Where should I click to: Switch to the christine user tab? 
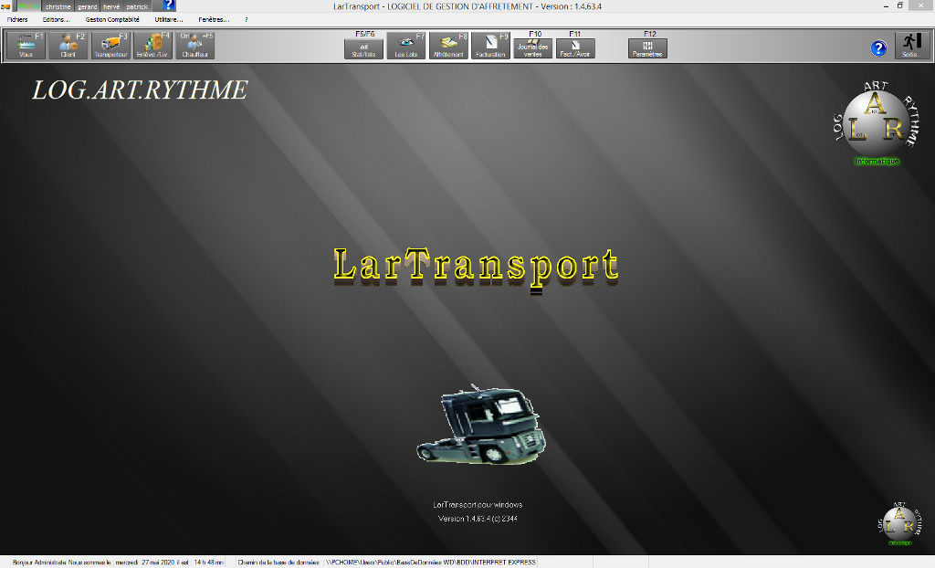click(58, 6)
